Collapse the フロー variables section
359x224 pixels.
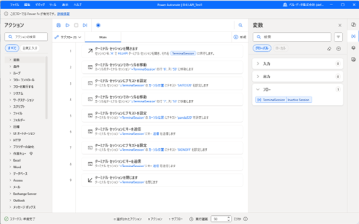pyautogui.click(x=258, y=89)
